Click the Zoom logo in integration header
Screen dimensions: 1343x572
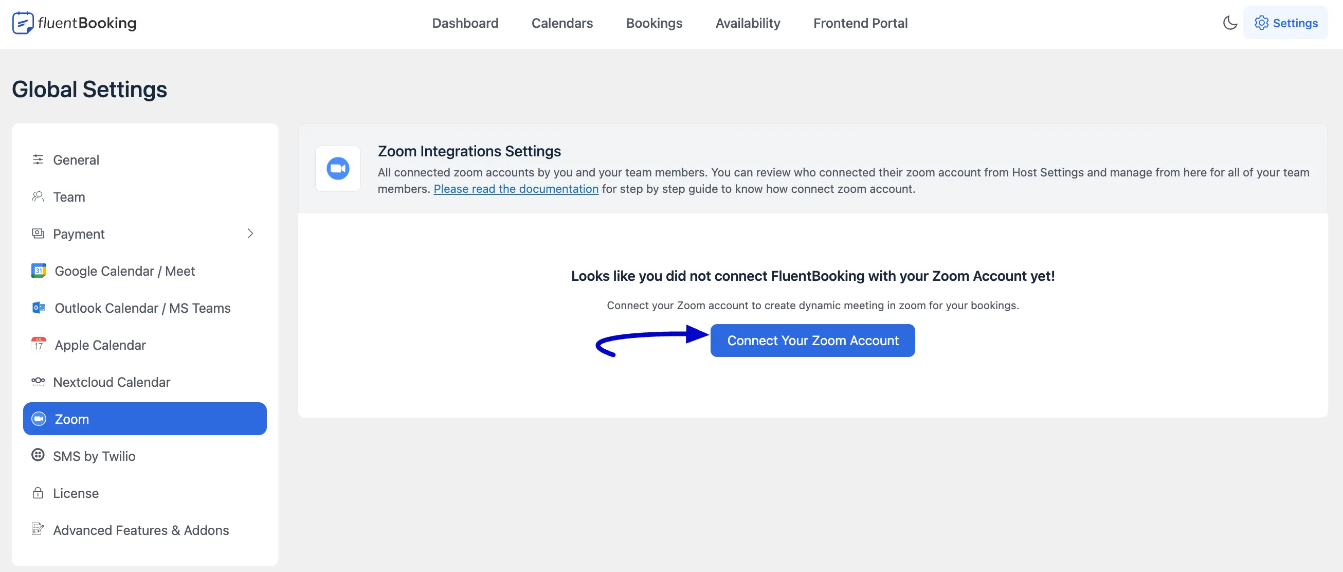338,168
